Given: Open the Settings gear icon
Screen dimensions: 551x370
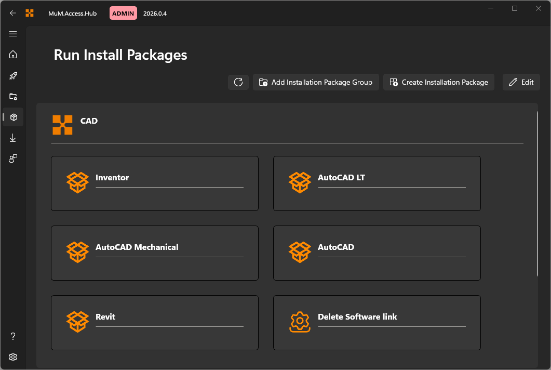Looking at the screenshot, I should click(13, 357).
